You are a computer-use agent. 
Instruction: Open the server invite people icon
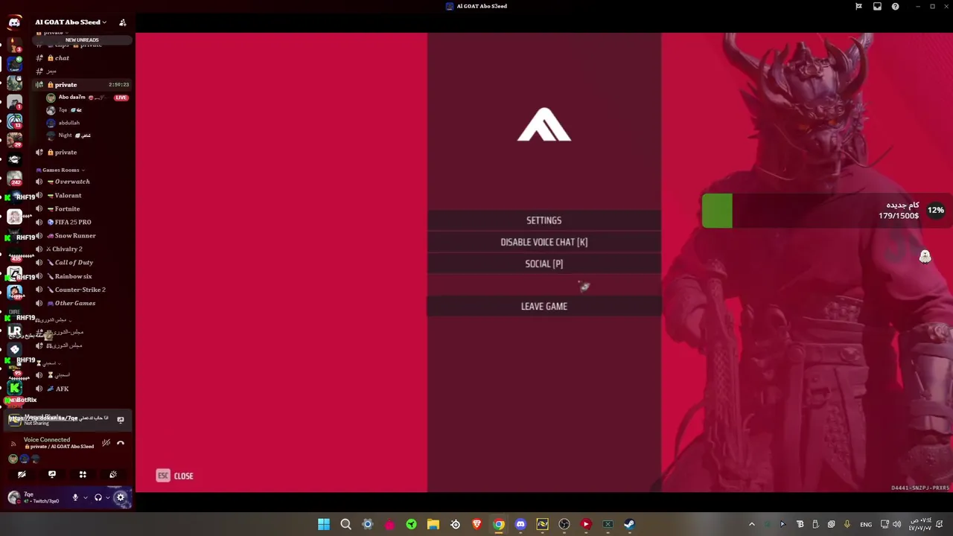point(122,22)
